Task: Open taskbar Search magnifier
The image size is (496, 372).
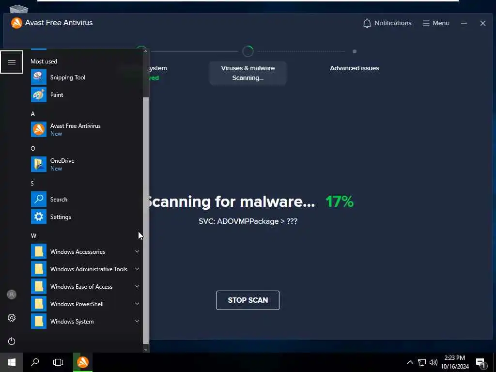Action: tap(35, 362)
